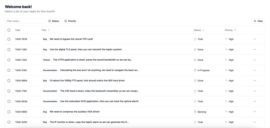
Task: Click the Todo circle icon for TASK-1780
Action: coord(195,91)
